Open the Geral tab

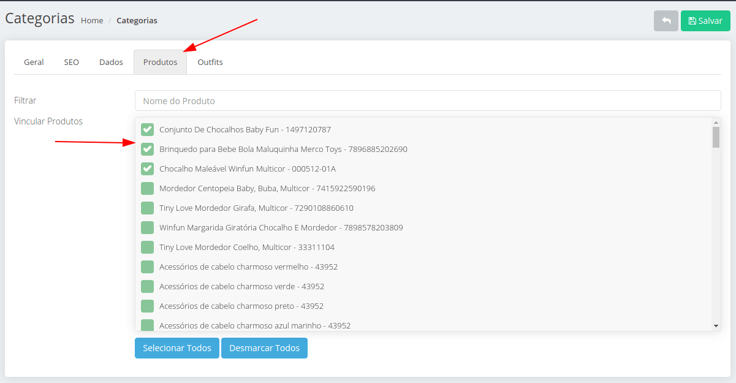click(34, 62)
